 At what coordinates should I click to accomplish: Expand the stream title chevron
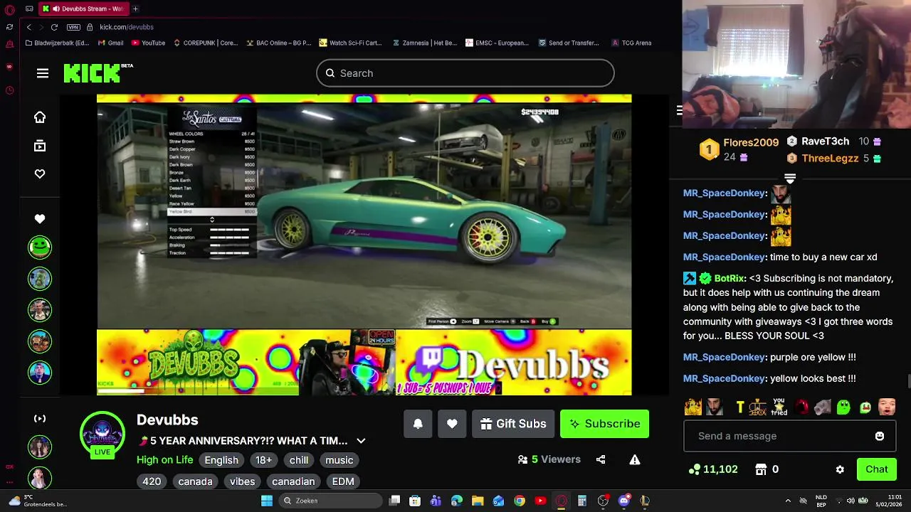(x=361, y=441)
